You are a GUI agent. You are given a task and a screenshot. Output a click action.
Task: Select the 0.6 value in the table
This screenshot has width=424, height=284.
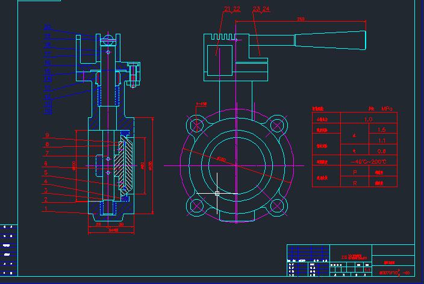(382, 151)
